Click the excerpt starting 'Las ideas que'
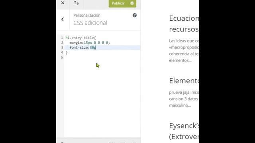 point(184,50)
